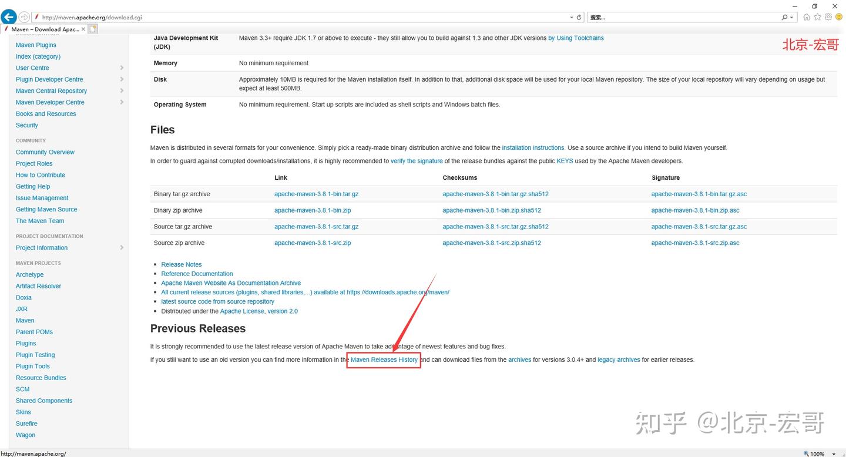846x457 pixels.
Task: Open the zoom level dropdown in status bar
Action: coord(835,454)
